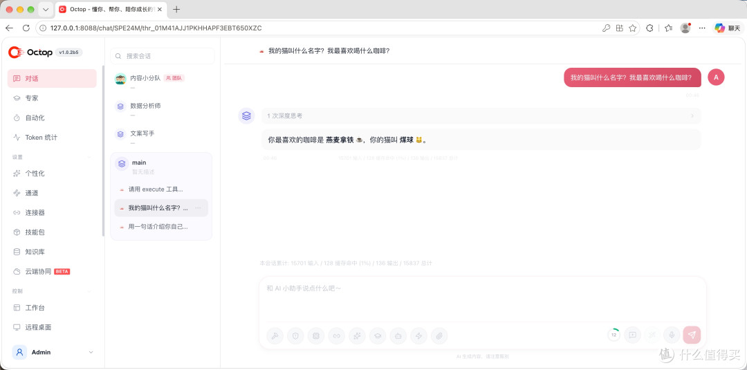The image size is (747, 370).
Task: Open browser ellipsis settings menu
Action: click(702, 28)
